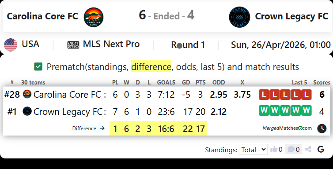Click the Crown Legacy FC crest logo
Viewport: 333px width, 169px height.
click(239, 17)
